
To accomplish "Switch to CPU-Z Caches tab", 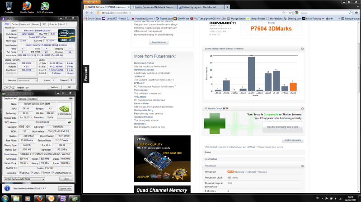I will (x=15, y=24).
